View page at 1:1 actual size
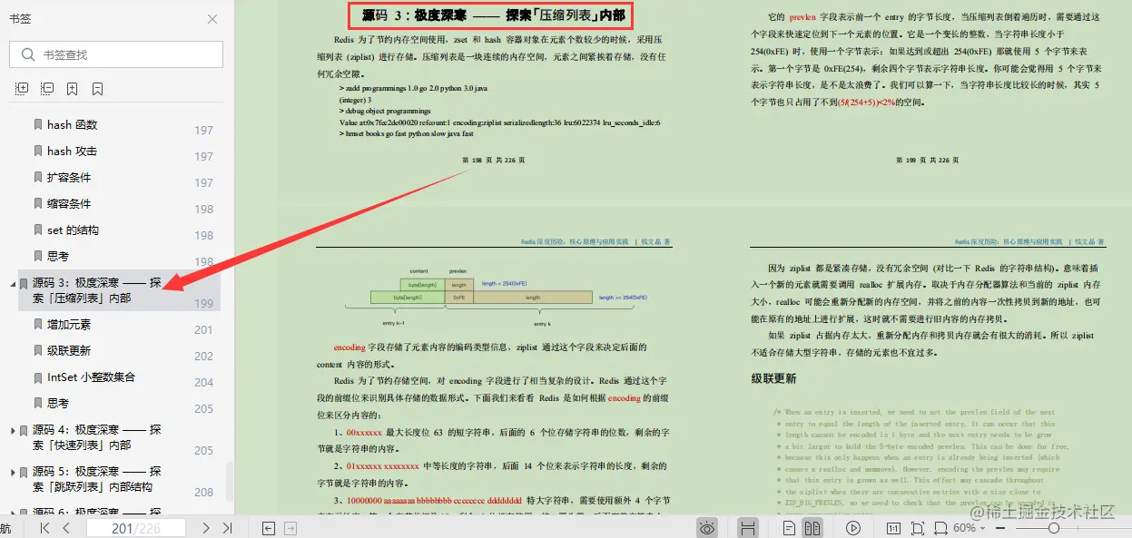 click(x=895, y=527)
